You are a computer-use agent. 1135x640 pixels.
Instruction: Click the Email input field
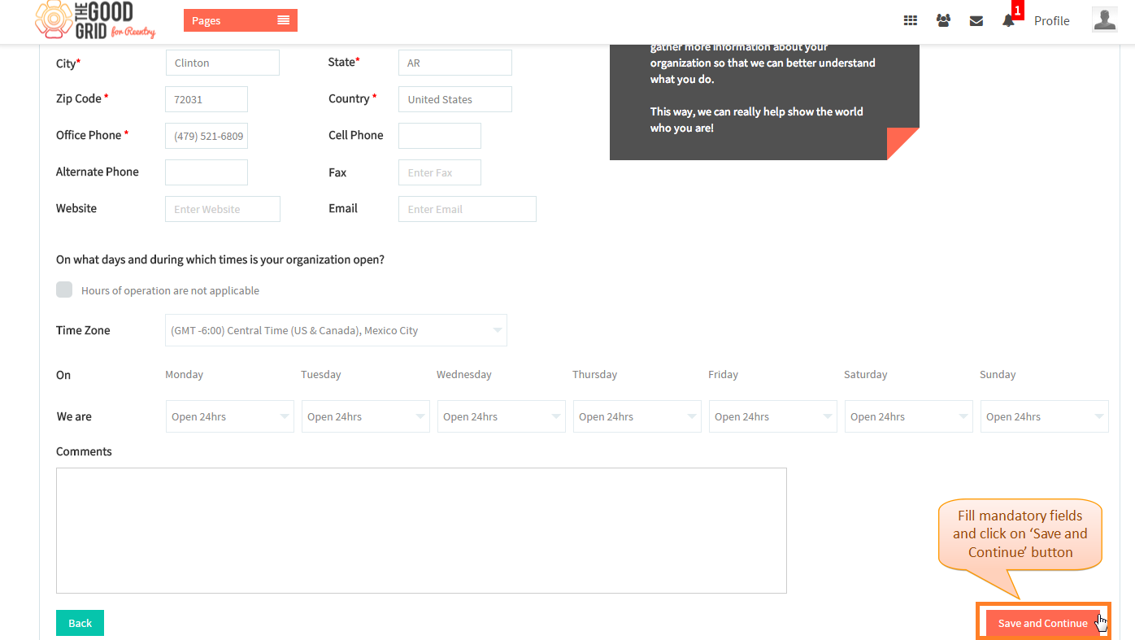pyautogui.click(x=467, y=209)
